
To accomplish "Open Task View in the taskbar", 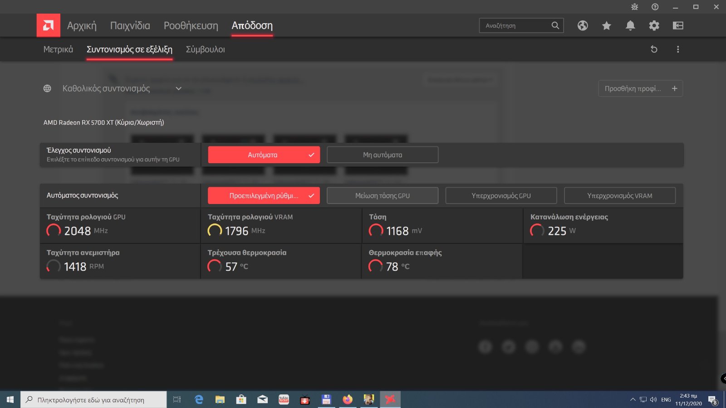I will point(177,399).
